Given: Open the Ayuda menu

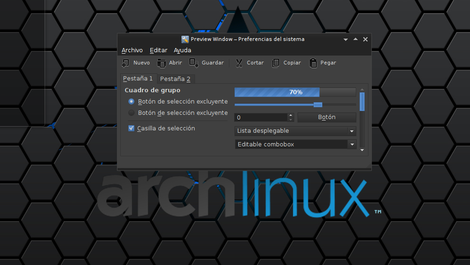Looking at the screenshot, I should tap(182, 50).
